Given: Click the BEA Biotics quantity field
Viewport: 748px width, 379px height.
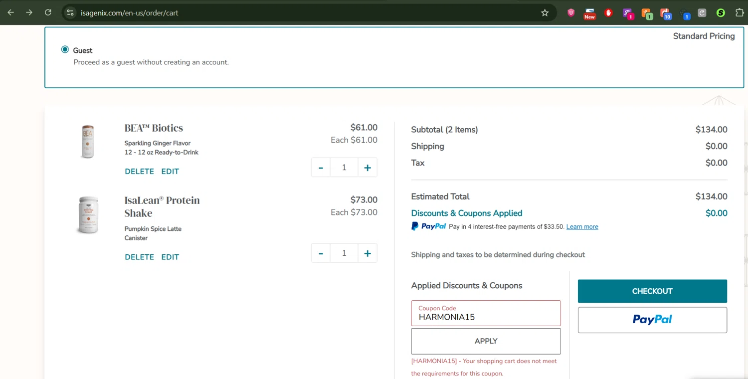Looking at the screenshot, I should [x=344, y=168].
